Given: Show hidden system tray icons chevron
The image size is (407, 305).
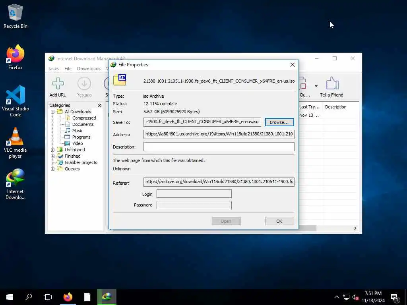Looking at the screenshot, I should point(336,297).
